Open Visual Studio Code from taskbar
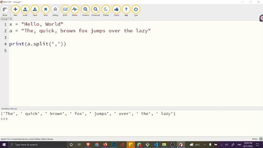 [156, 145]
